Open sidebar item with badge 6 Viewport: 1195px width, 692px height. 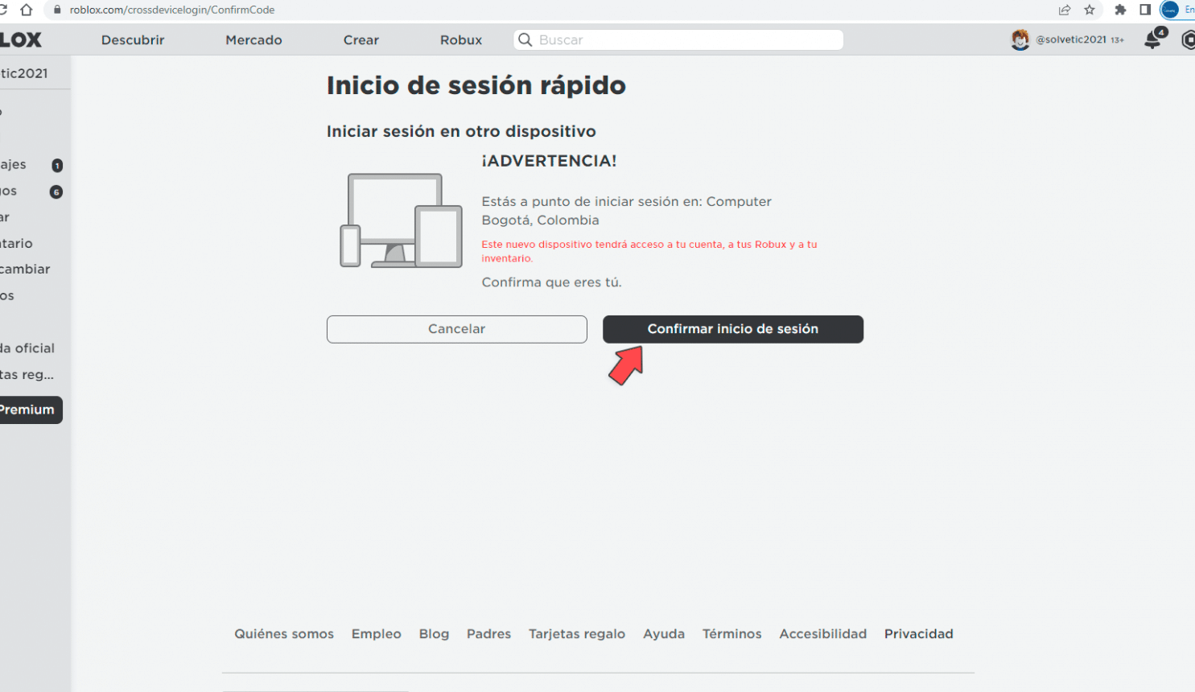click(x=31, y=191)
